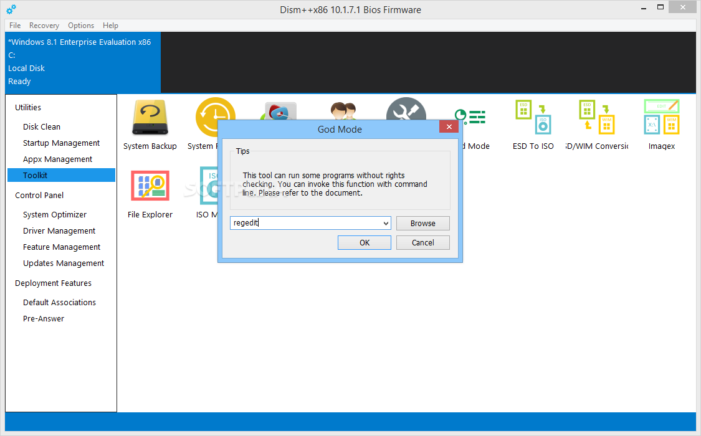The image size is (701, 436).
Task: Click the File Explorer label
Action: pyautogui.click(x=150, y=214)
